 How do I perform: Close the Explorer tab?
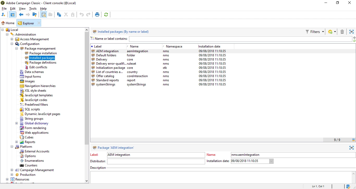(x=39, y=23)
